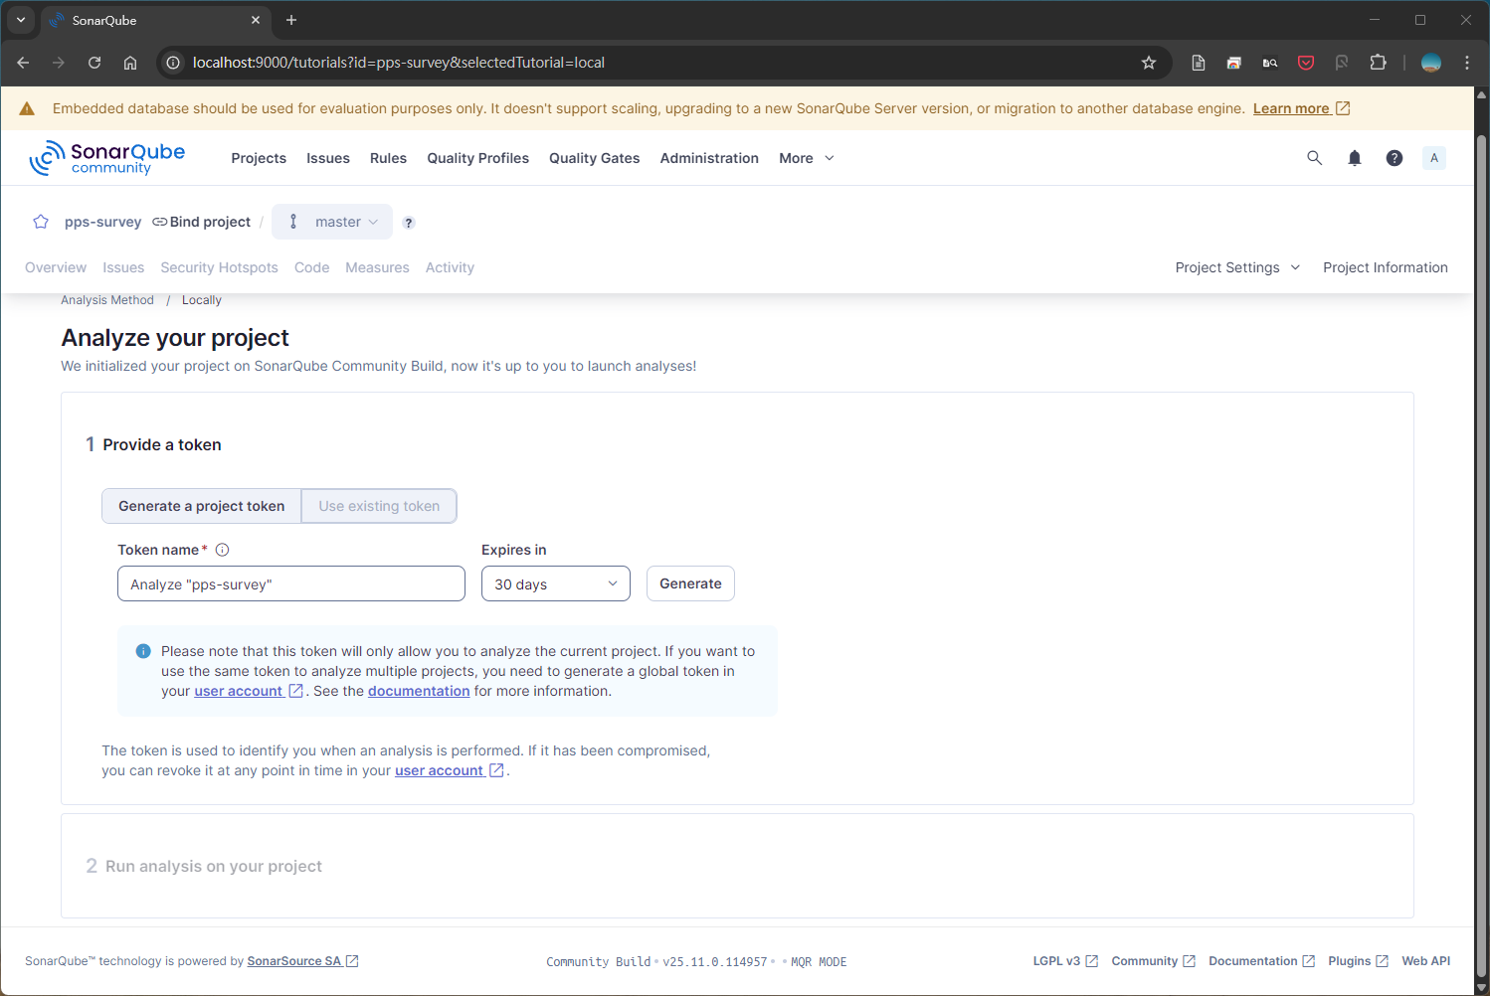Image resolution: width=1490 pixels, height=996 pixels.
Task: Click the Generate button
Action: coord(690,583)
